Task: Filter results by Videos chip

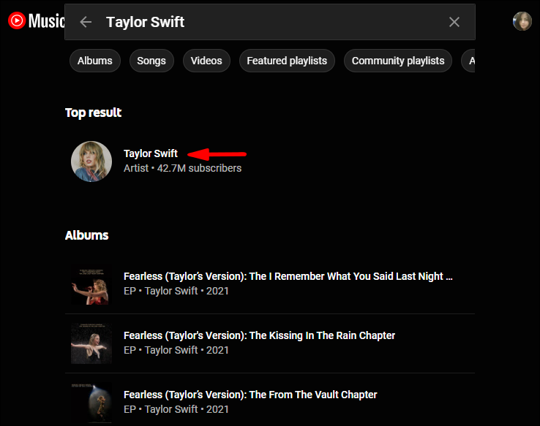Action: (x=206, y=61)
